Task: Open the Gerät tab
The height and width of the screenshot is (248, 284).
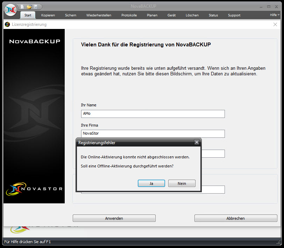Action: click(171, 15)
